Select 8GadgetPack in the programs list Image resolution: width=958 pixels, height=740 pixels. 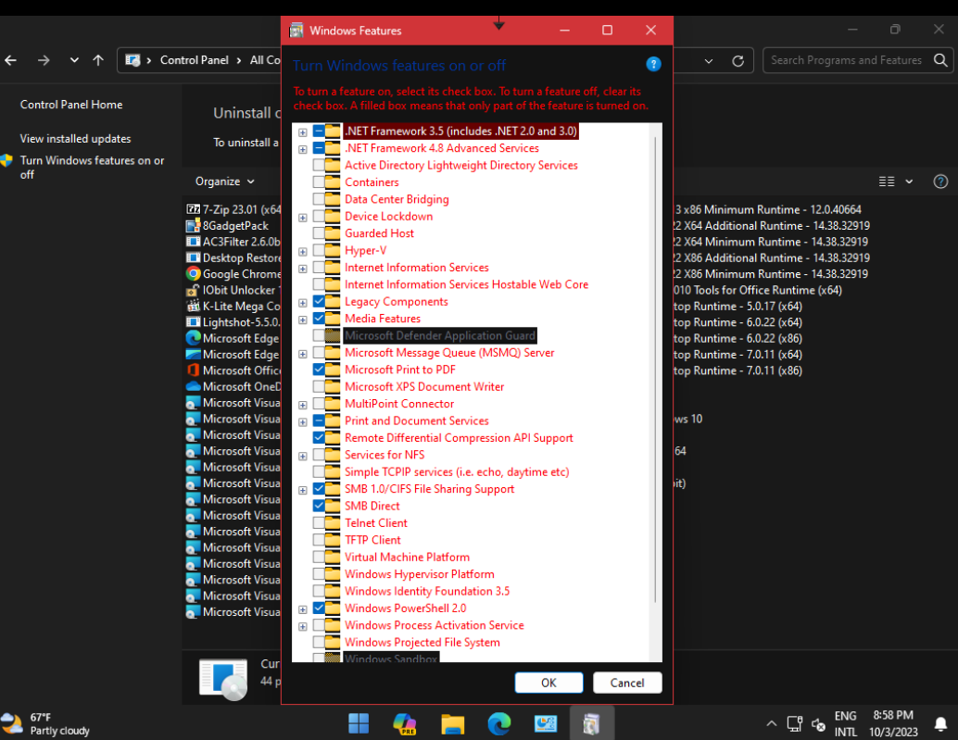click(235, 225)
